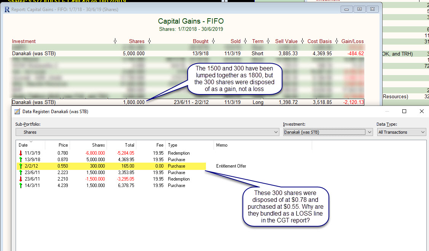Click the Term report column header

tap(258, 42)
